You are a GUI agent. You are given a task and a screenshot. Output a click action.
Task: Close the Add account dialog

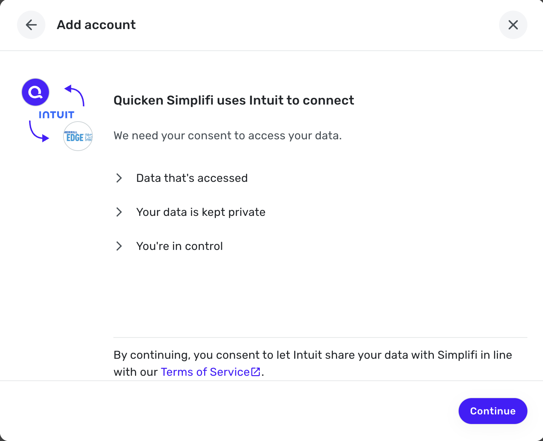pos(513,25)
